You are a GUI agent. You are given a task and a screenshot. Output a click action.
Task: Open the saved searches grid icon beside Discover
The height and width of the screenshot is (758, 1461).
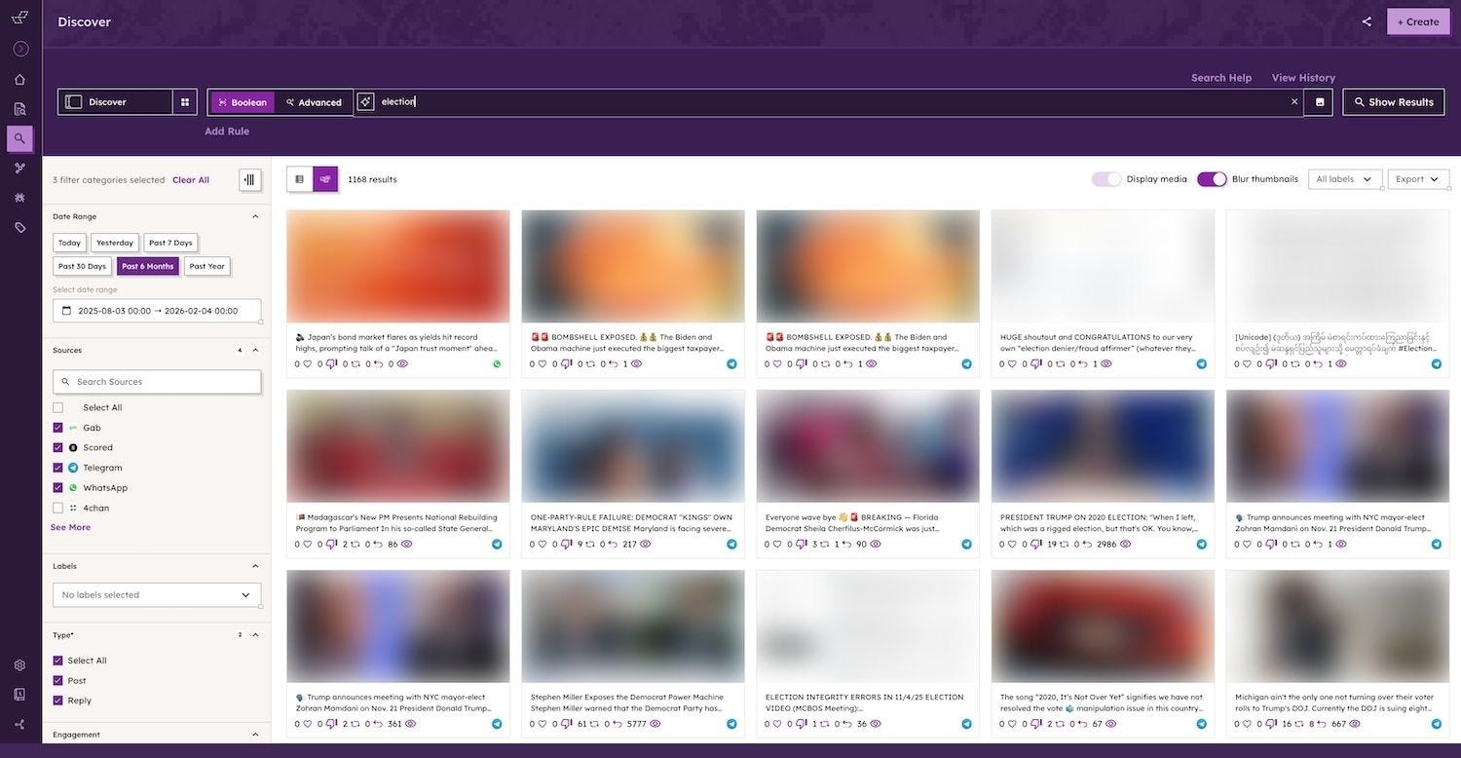[185, 101]
